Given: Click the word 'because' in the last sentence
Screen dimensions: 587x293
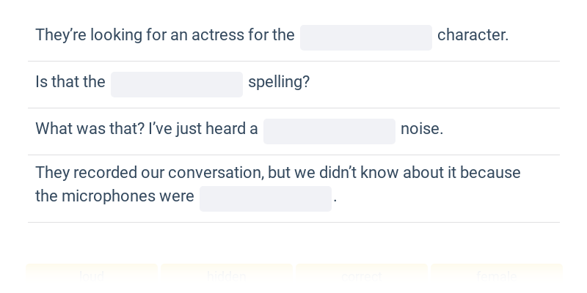Looking at the screenshot, I should click(490, 173).
